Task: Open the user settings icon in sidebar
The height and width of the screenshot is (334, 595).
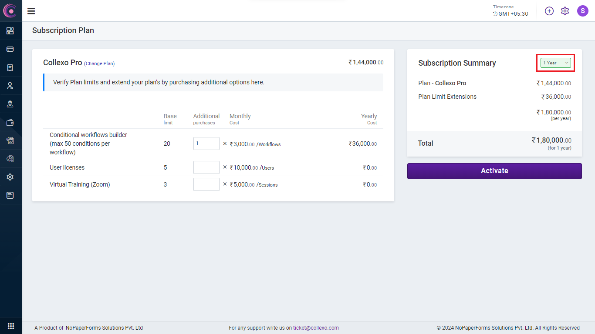Action: click(x=10, y=86)
